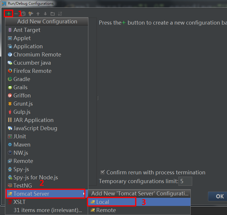Viewport: 227px width, 215px height.
Task: Select JavaScript Debug configuration
Action: 47,128
